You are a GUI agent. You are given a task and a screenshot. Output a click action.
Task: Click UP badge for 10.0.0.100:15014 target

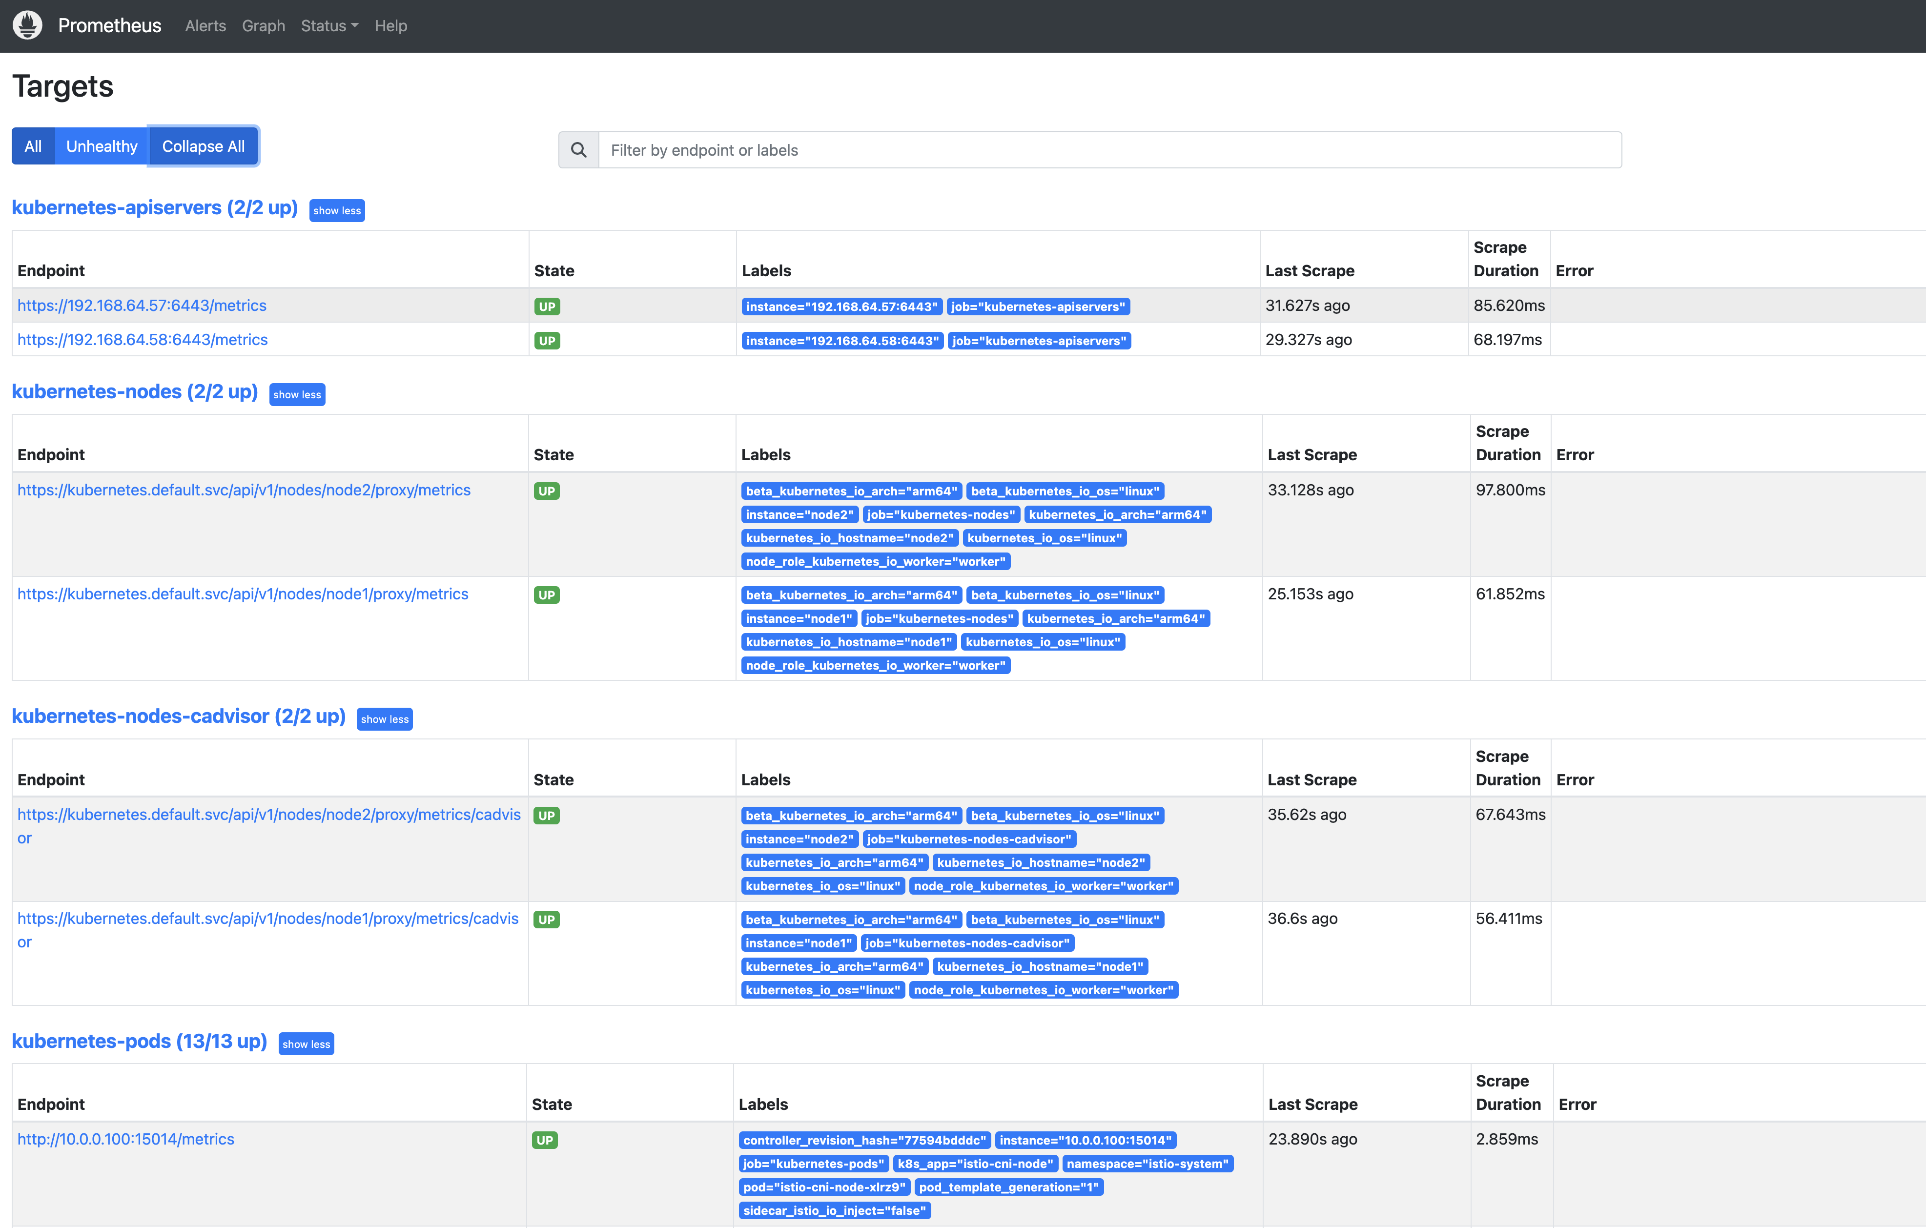pyautogui.click(x=545, y=1140)
